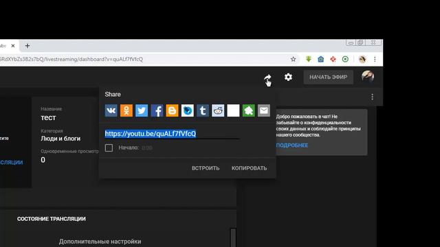The image size is (440, 247).
Task: Close the current browser tab
Action: (13, 46)
